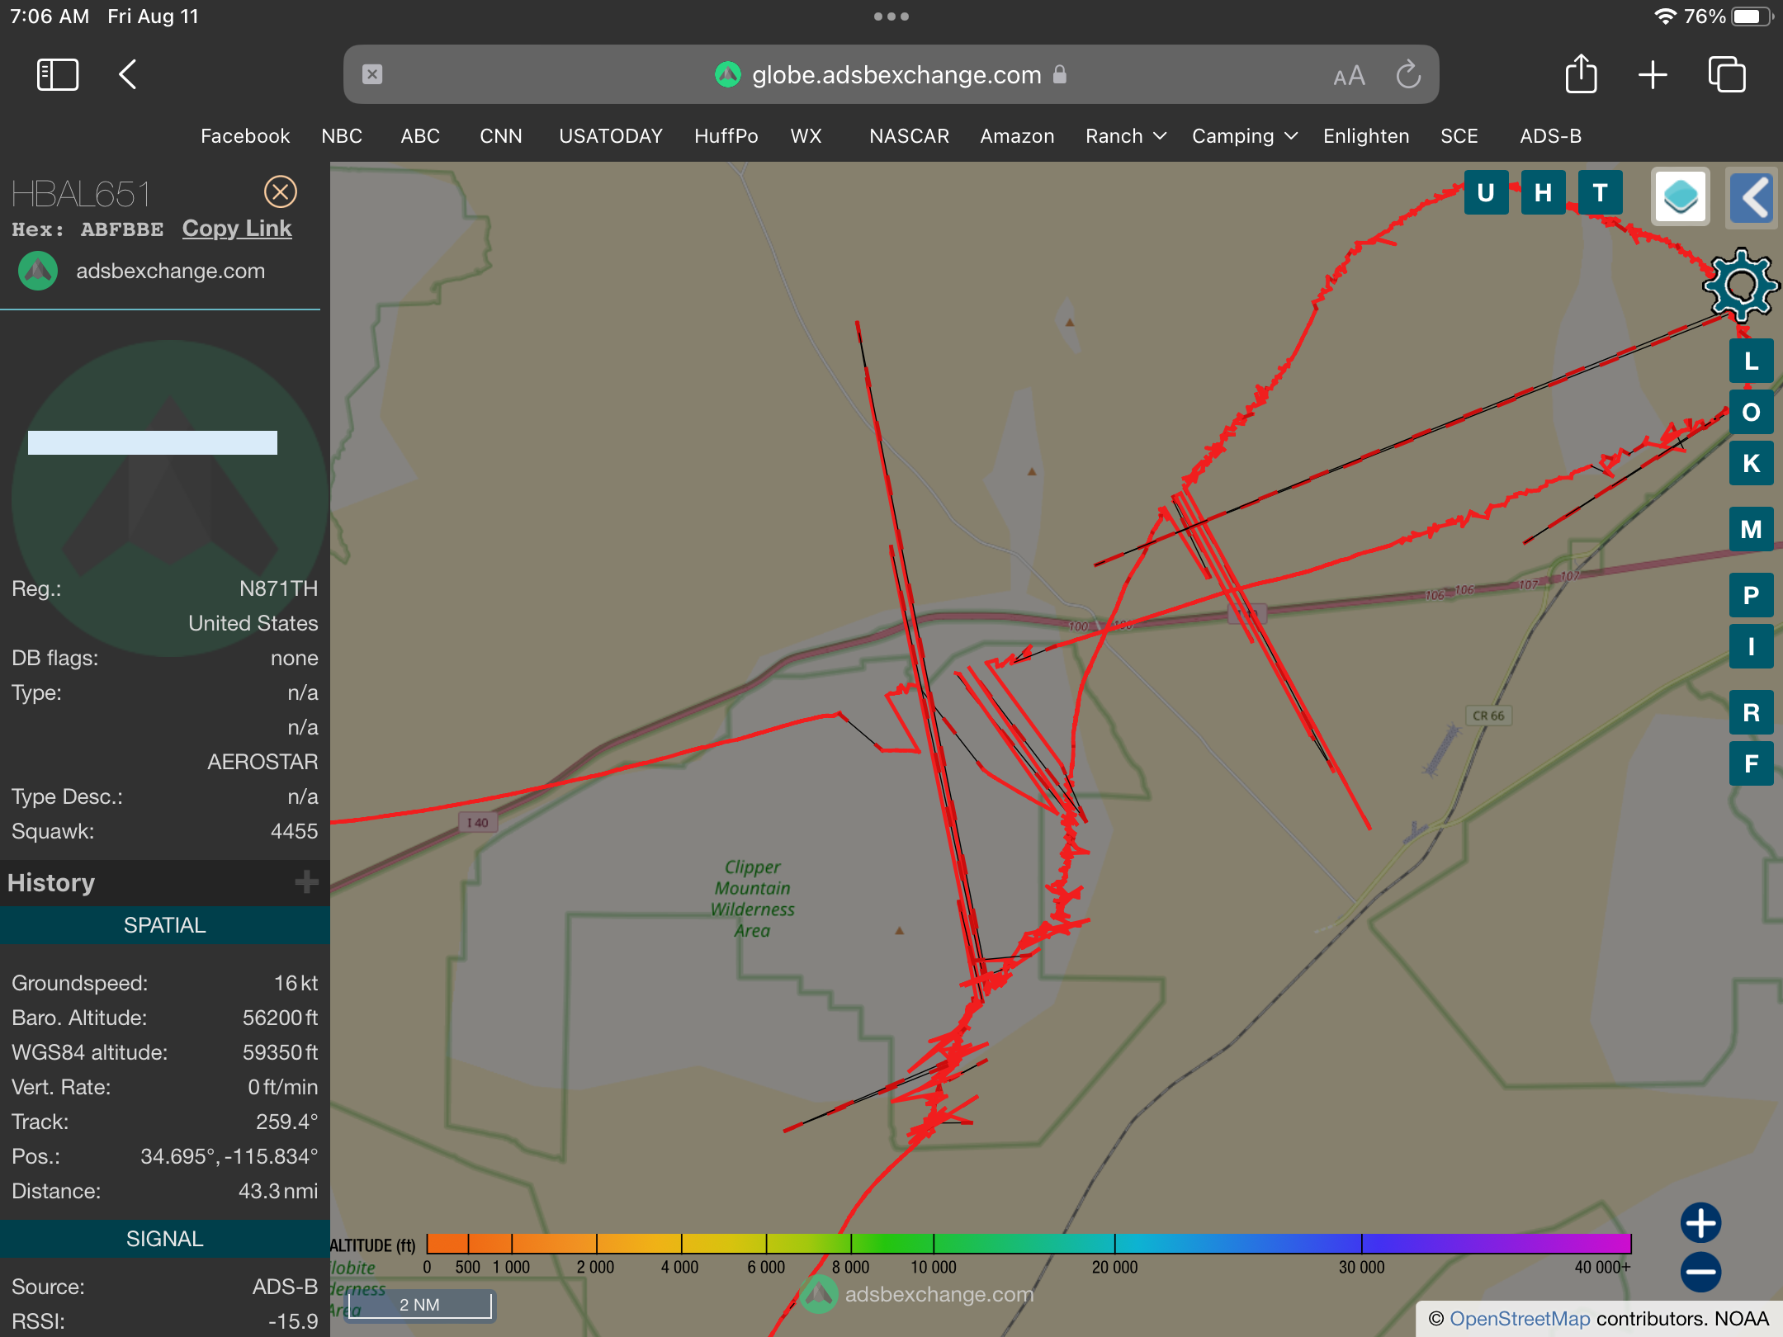
Task: Select the SIGNAL section header
Action: (x=165, y=1239)
